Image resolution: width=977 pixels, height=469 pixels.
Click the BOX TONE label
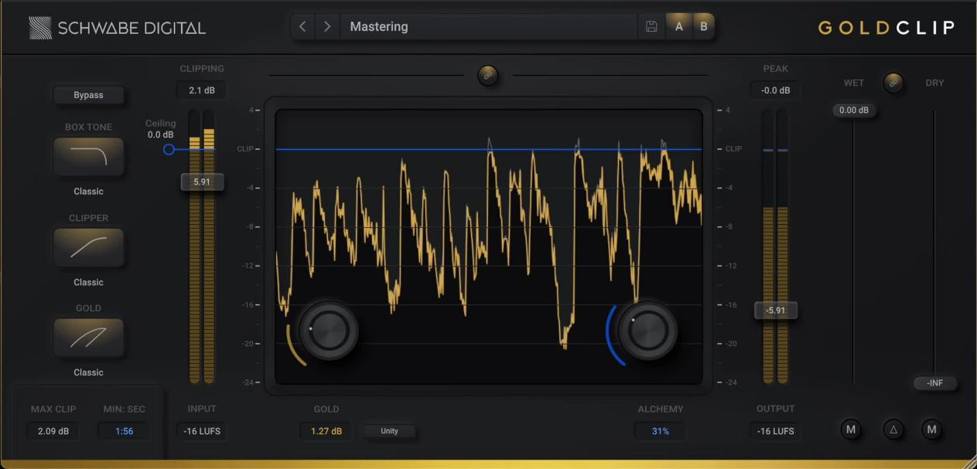coord(88,127)
